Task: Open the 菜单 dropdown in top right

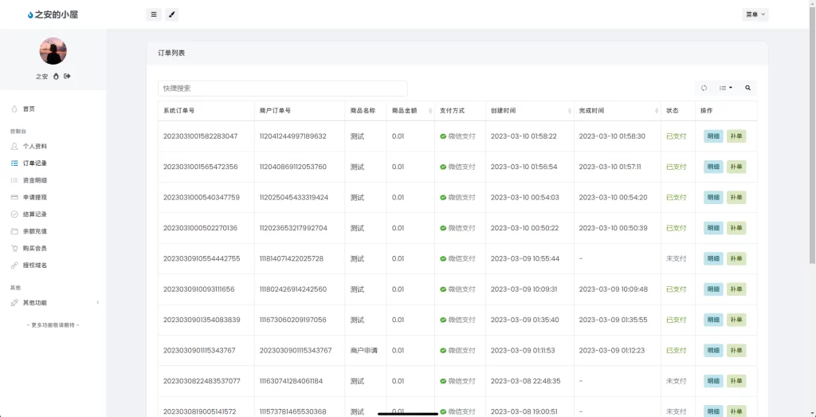Action: (x=755, y=14)
